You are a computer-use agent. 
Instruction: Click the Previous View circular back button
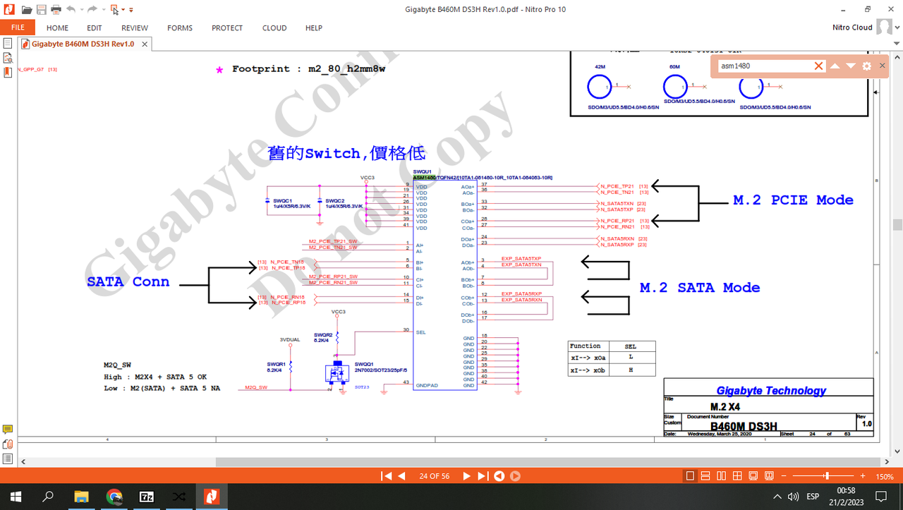tap(499, 476)
